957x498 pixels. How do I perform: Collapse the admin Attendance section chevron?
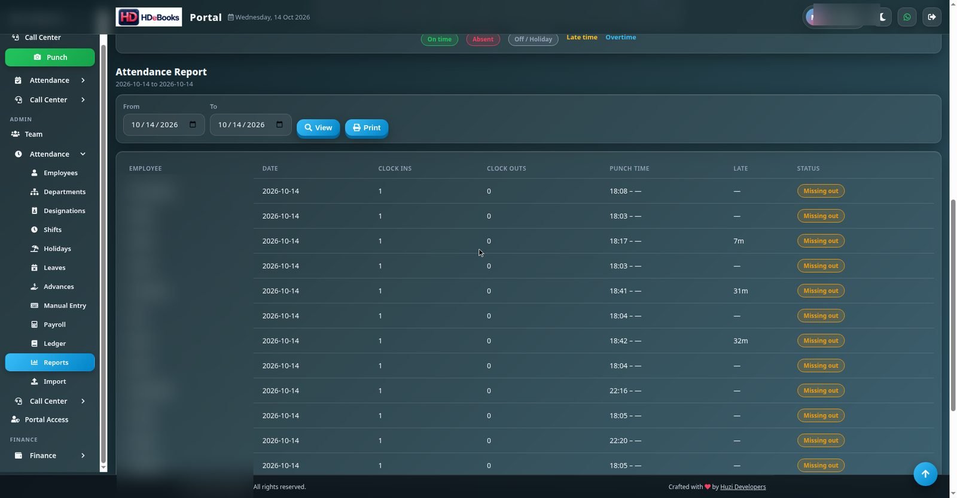83,154
